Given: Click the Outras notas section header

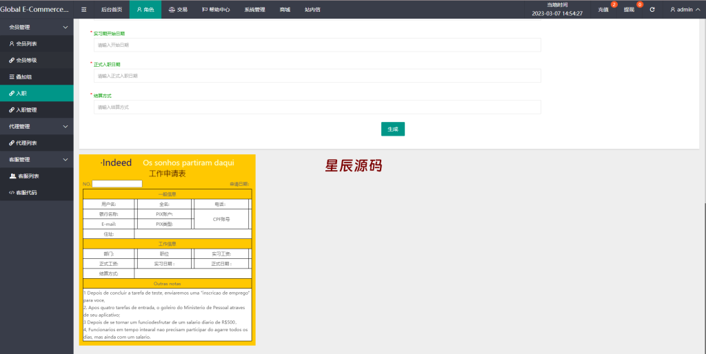Looking at the screenshot, I should point(167,284).
